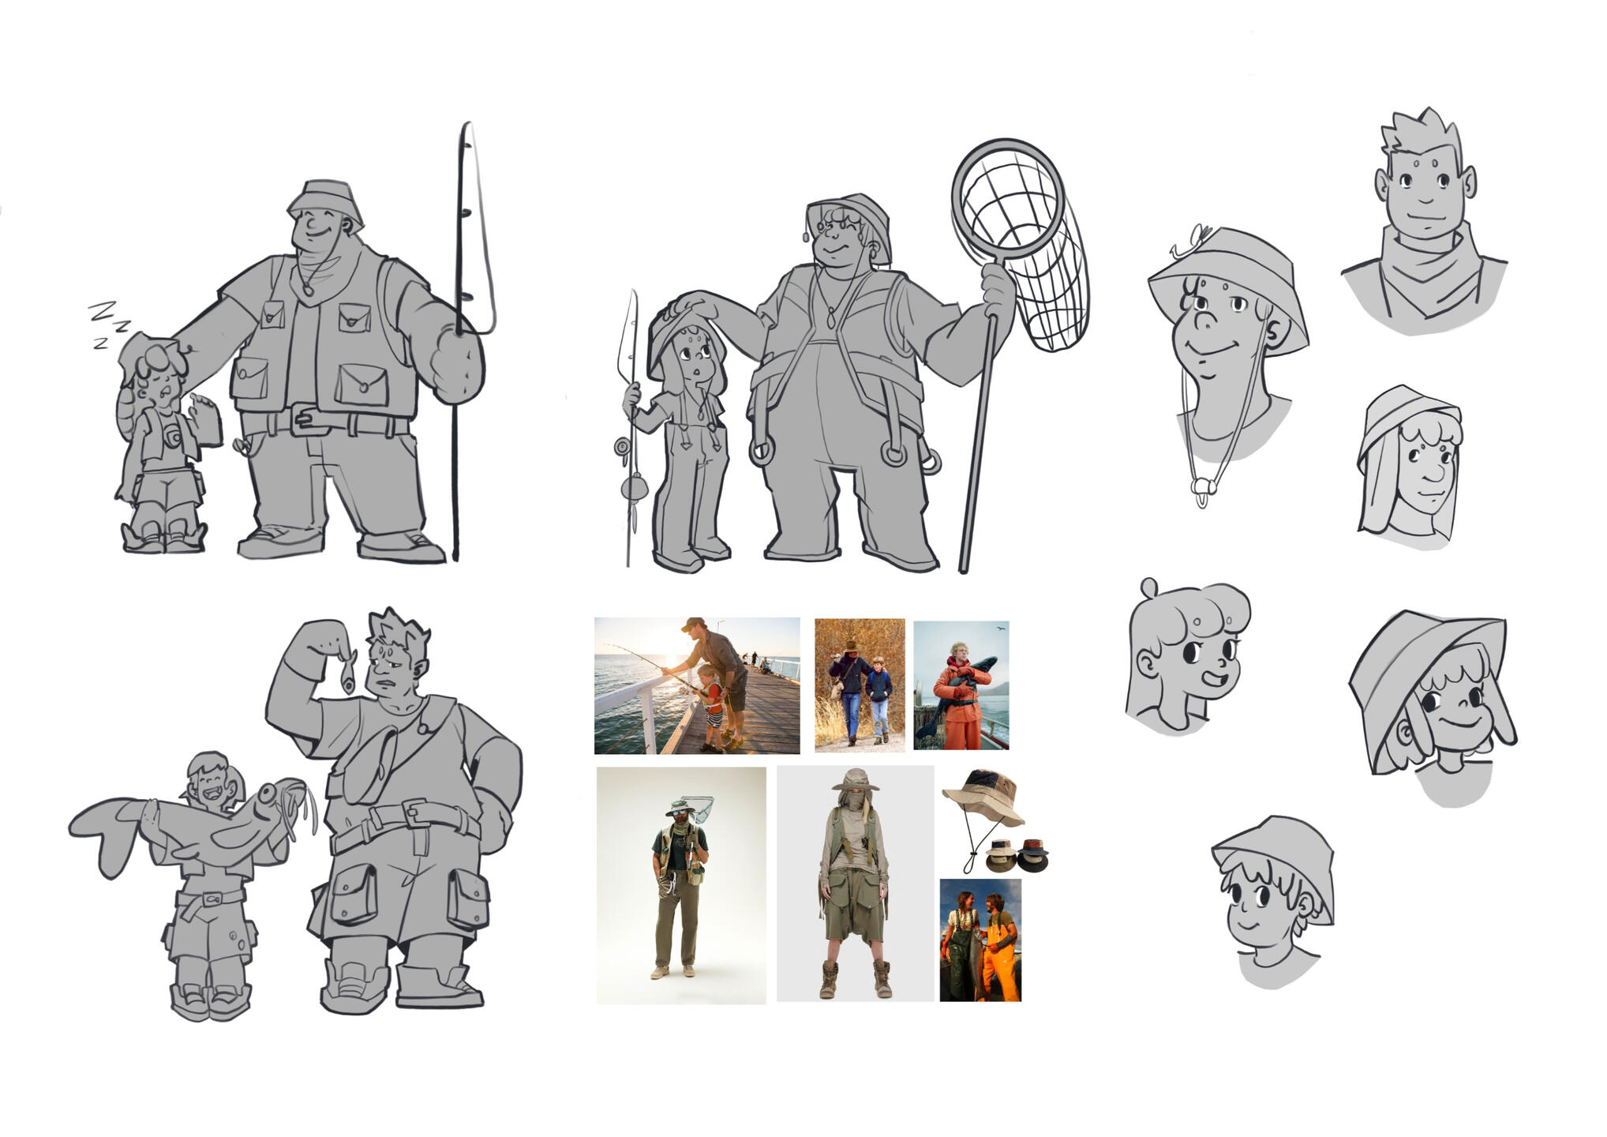Screen dimensions: 1607x1137
Task: Select the olive outfit face-covered model photo
Action: pyautogui.click(x=855, y=883)
